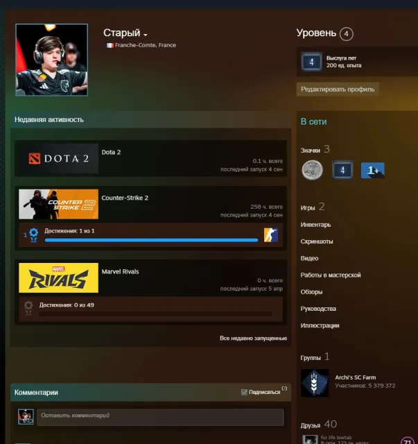
Task: Open Archi's SC Farm group link
Action: [x=356, y=377]
